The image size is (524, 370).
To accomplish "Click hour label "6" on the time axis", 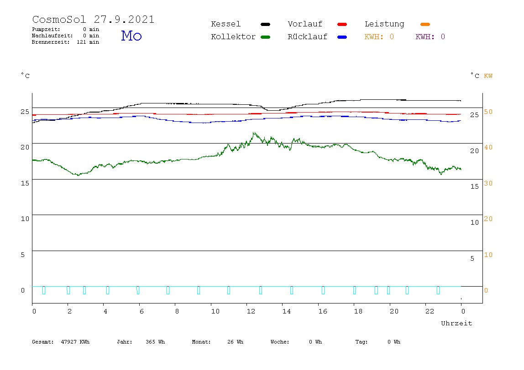I will tap(141, 312).
